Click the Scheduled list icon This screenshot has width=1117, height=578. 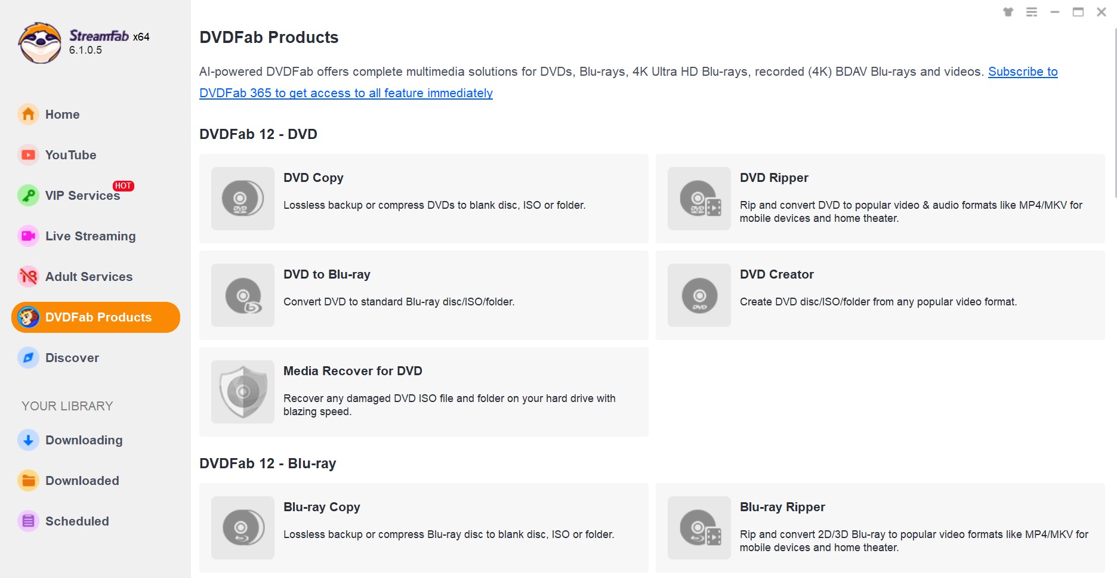point(28,521)
